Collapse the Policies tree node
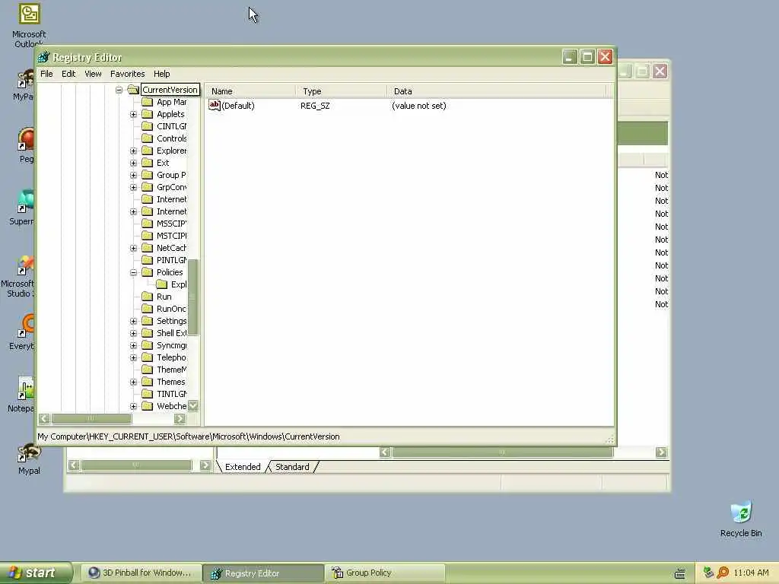779x584 pixels. pos(134,272)
